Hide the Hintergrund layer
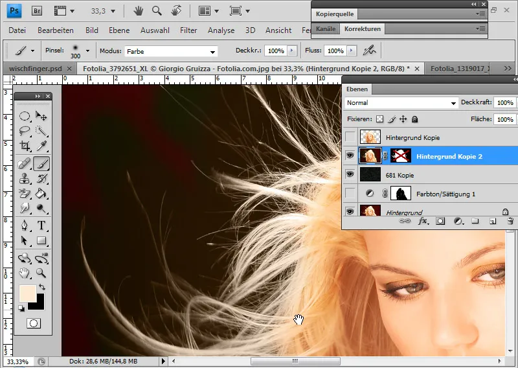 tap(350, 211)
